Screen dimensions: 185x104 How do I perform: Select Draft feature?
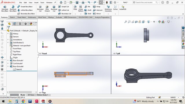88,10
